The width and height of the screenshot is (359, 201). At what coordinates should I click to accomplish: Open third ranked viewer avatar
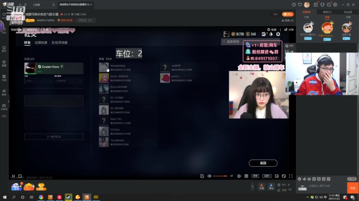347,28
